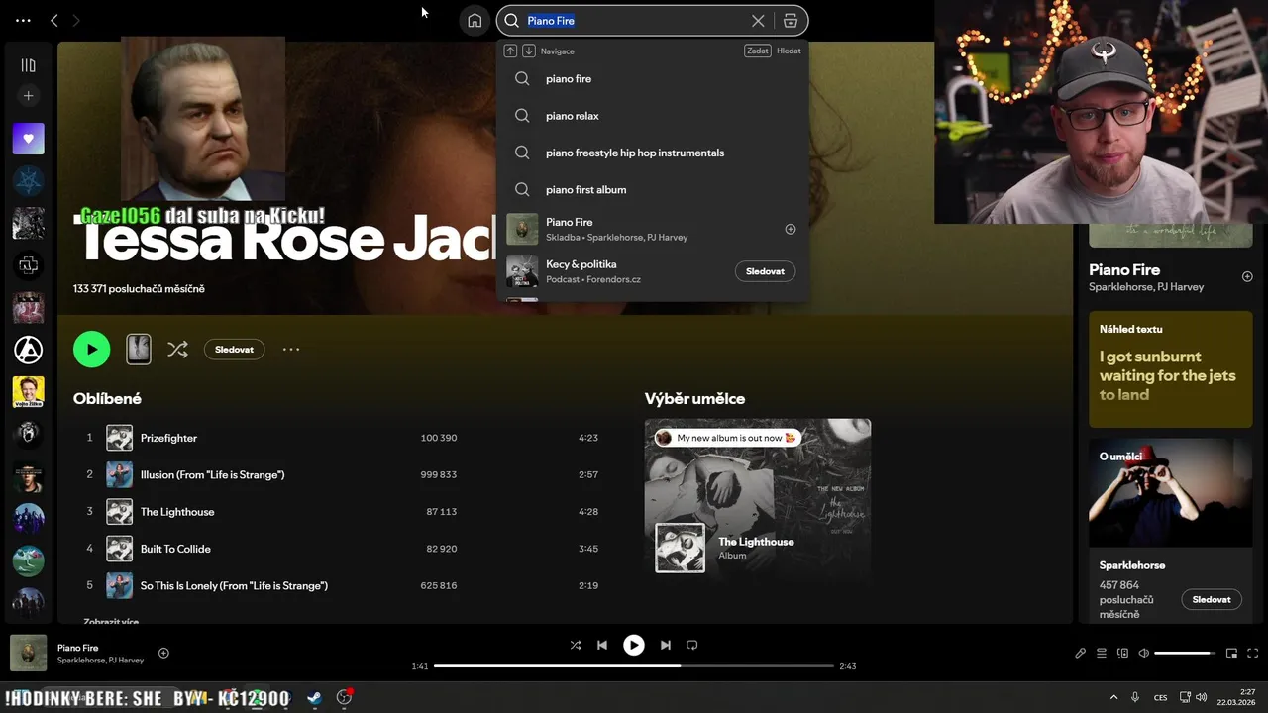Click the now playing album cover thumbnail
The height and width of the screenshot is (713, 1268).
[x=28, y=653]
